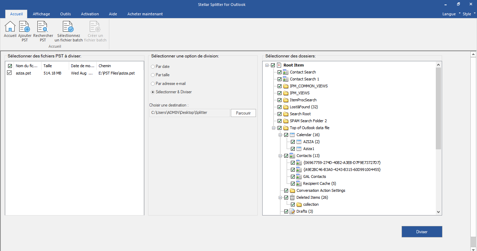
Task: Collapse the Root Item tree node
Action: tap(267, 65)
